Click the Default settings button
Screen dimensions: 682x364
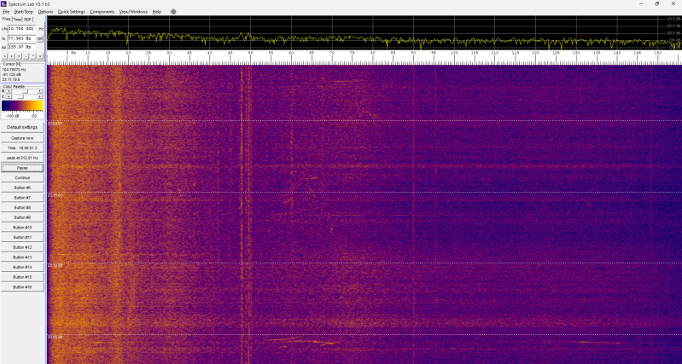pos(22,127)
